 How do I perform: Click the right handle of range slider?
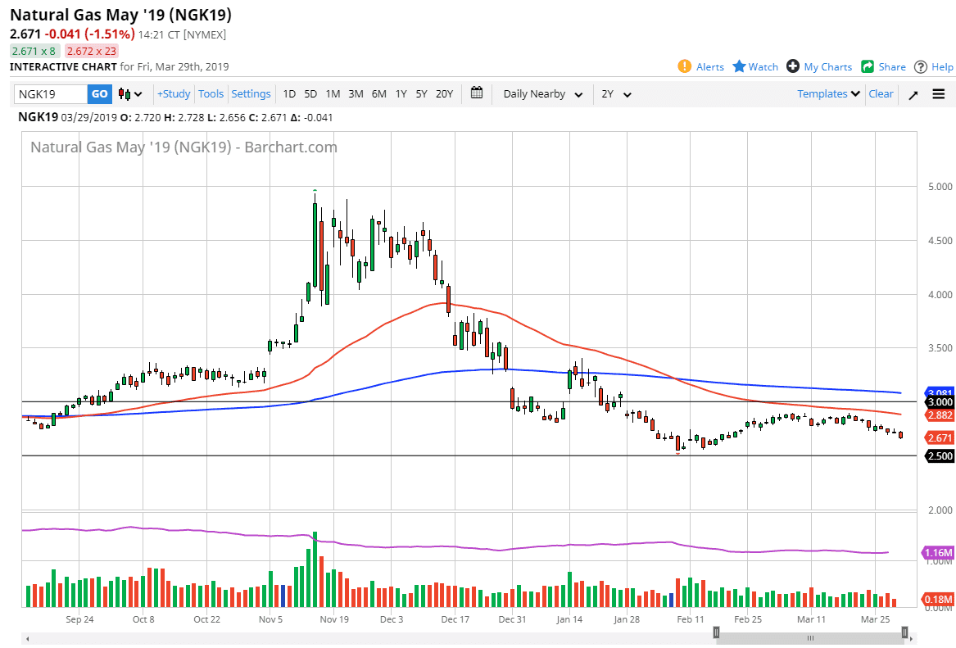tap(904, 632)
